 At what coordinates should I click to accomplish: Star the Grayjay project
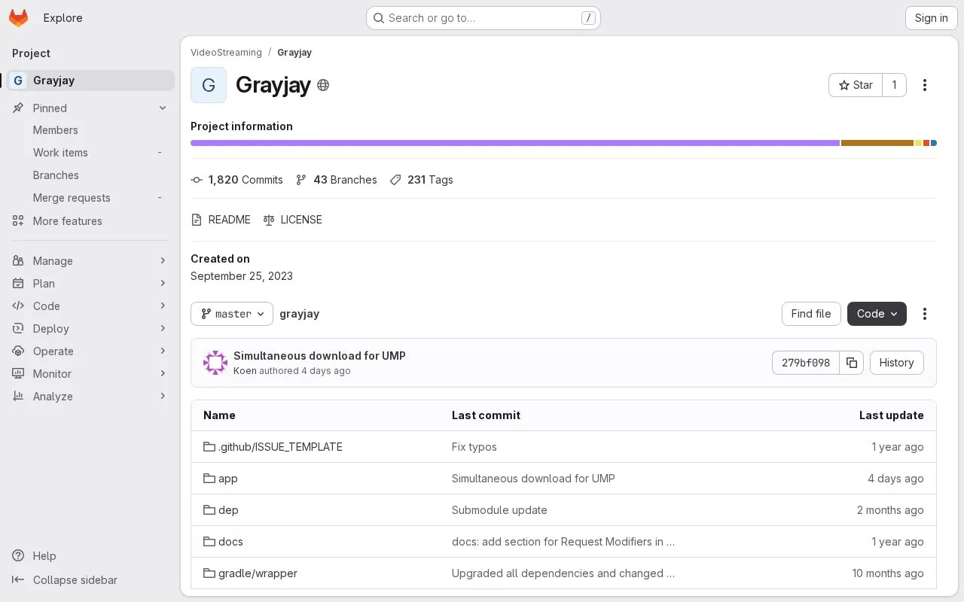[856, 85]
